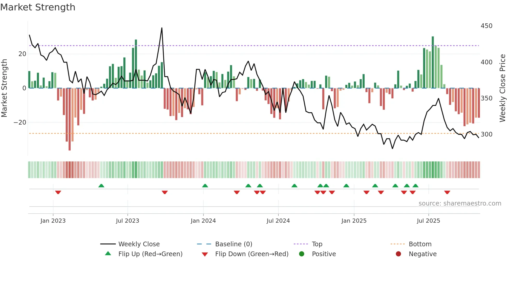Click the red flip-down marker between Jul 2023 and Jan 2024
This screenshot has height=286, width=509.
point(165,192)
